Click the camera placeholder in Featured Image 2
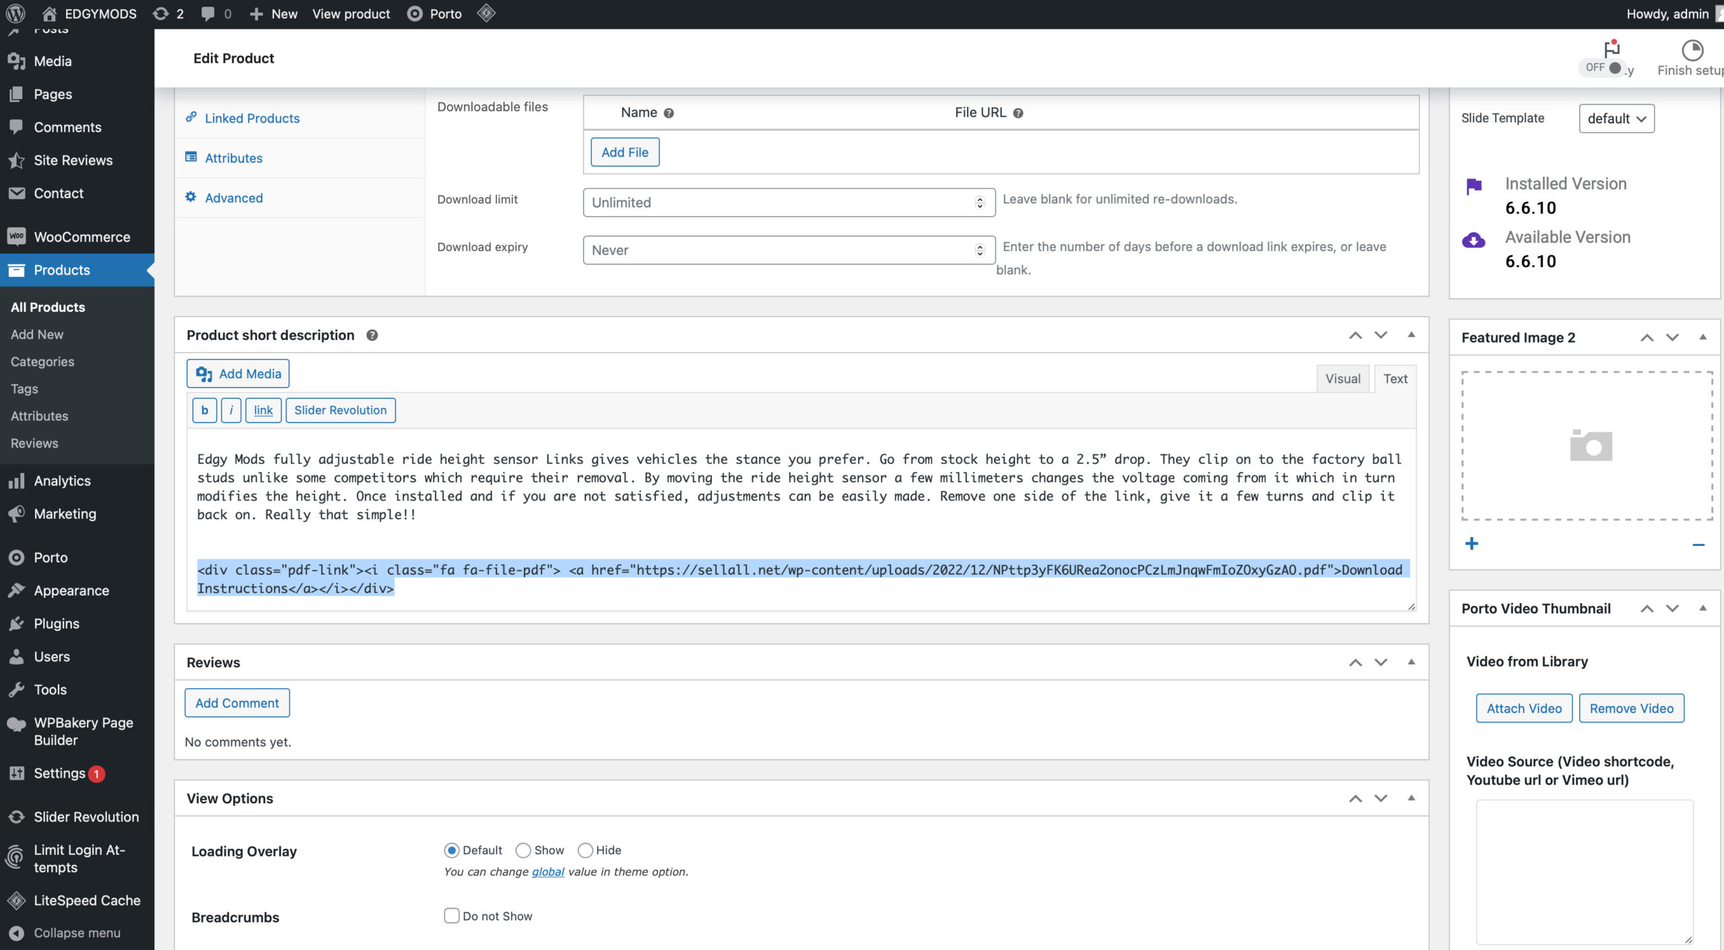This screenshot has width=1724, height=950. tap(1591, 445)
